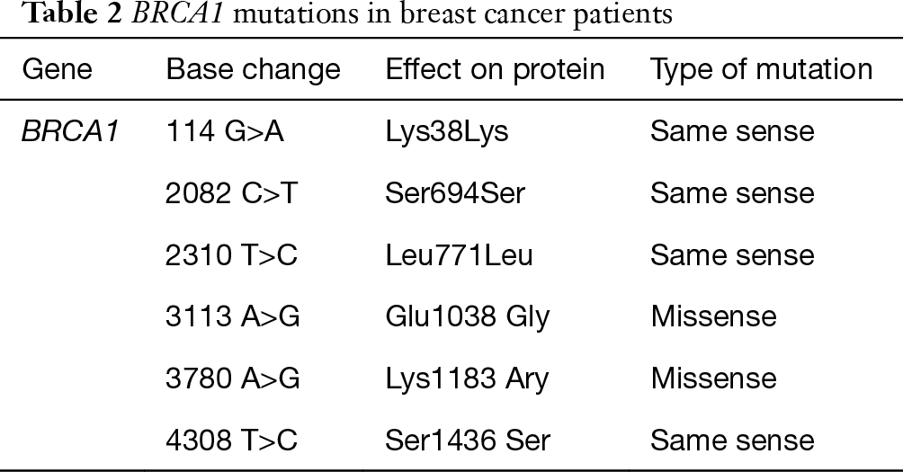The height and width of the screenshot is (472, 903).
Task: Click the Type of mutation header
Action: coord(761,69)
